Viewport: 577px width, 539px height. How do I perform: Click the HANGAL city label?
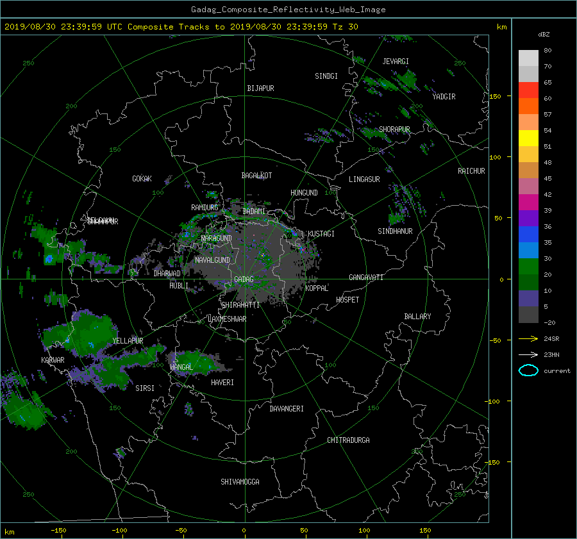click(181, 367)
